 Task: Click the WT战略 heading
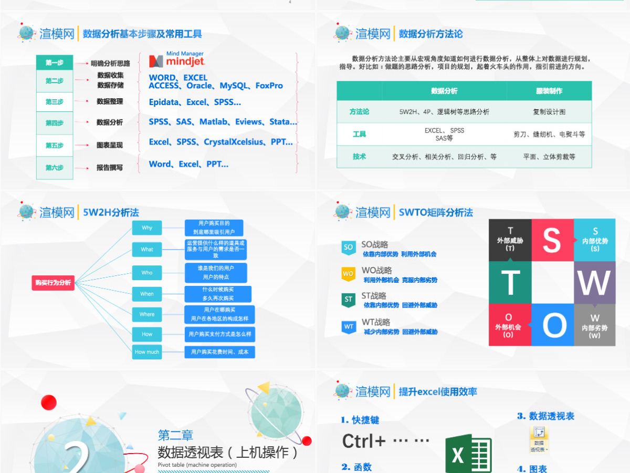(x=376, y=322)
